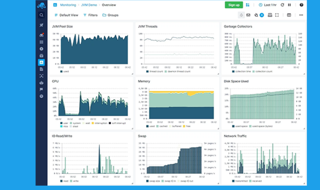
Task: Enter fullscreen mode using the fullscreen icon
Action: 277,15
